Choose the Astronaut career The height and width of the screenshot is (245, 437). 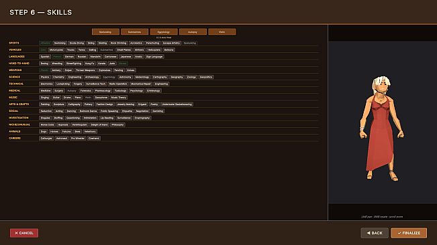point(62,139)
